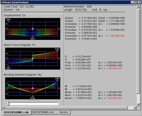Image resolution: width=142 pixels, height=116 pixels.
Task: Click horizontal scrollbar right arrow
Action: coord(135,108)
